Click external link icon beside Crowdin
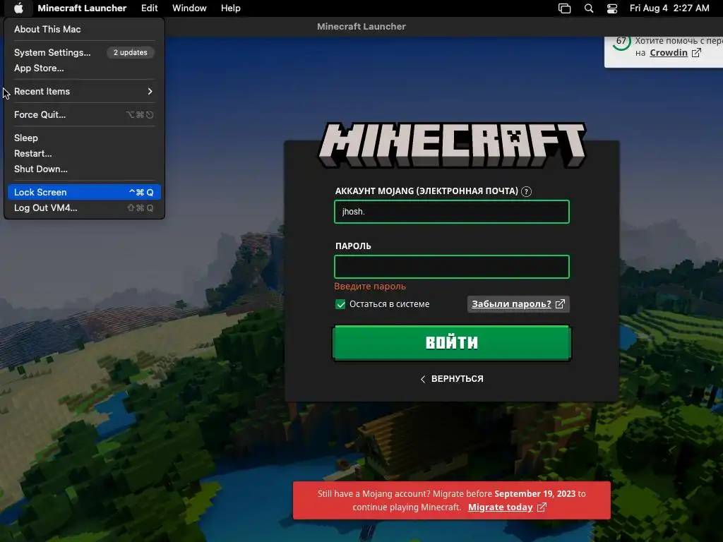 click(x=696, y=52)
